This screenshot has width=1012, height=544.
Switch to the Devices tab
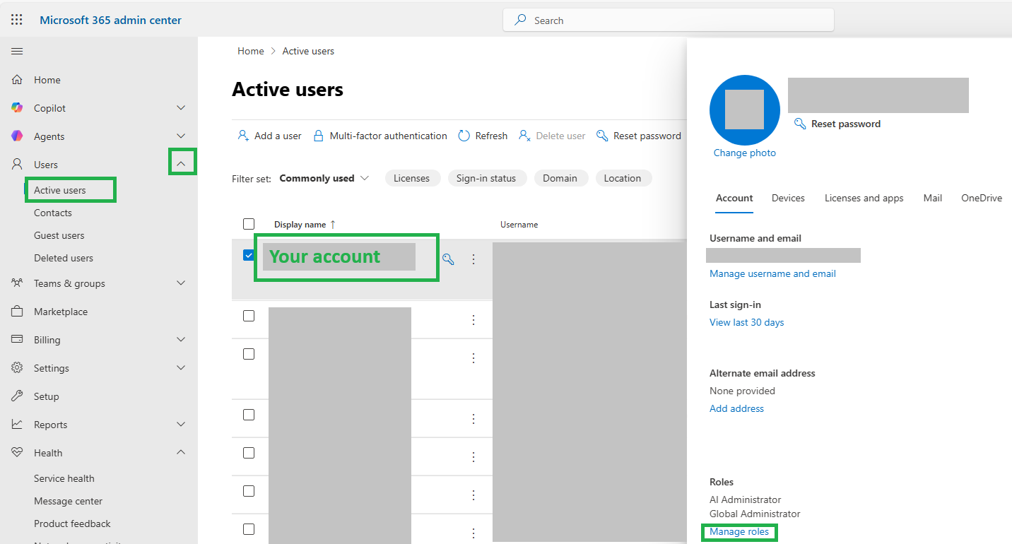coord(788,198)
